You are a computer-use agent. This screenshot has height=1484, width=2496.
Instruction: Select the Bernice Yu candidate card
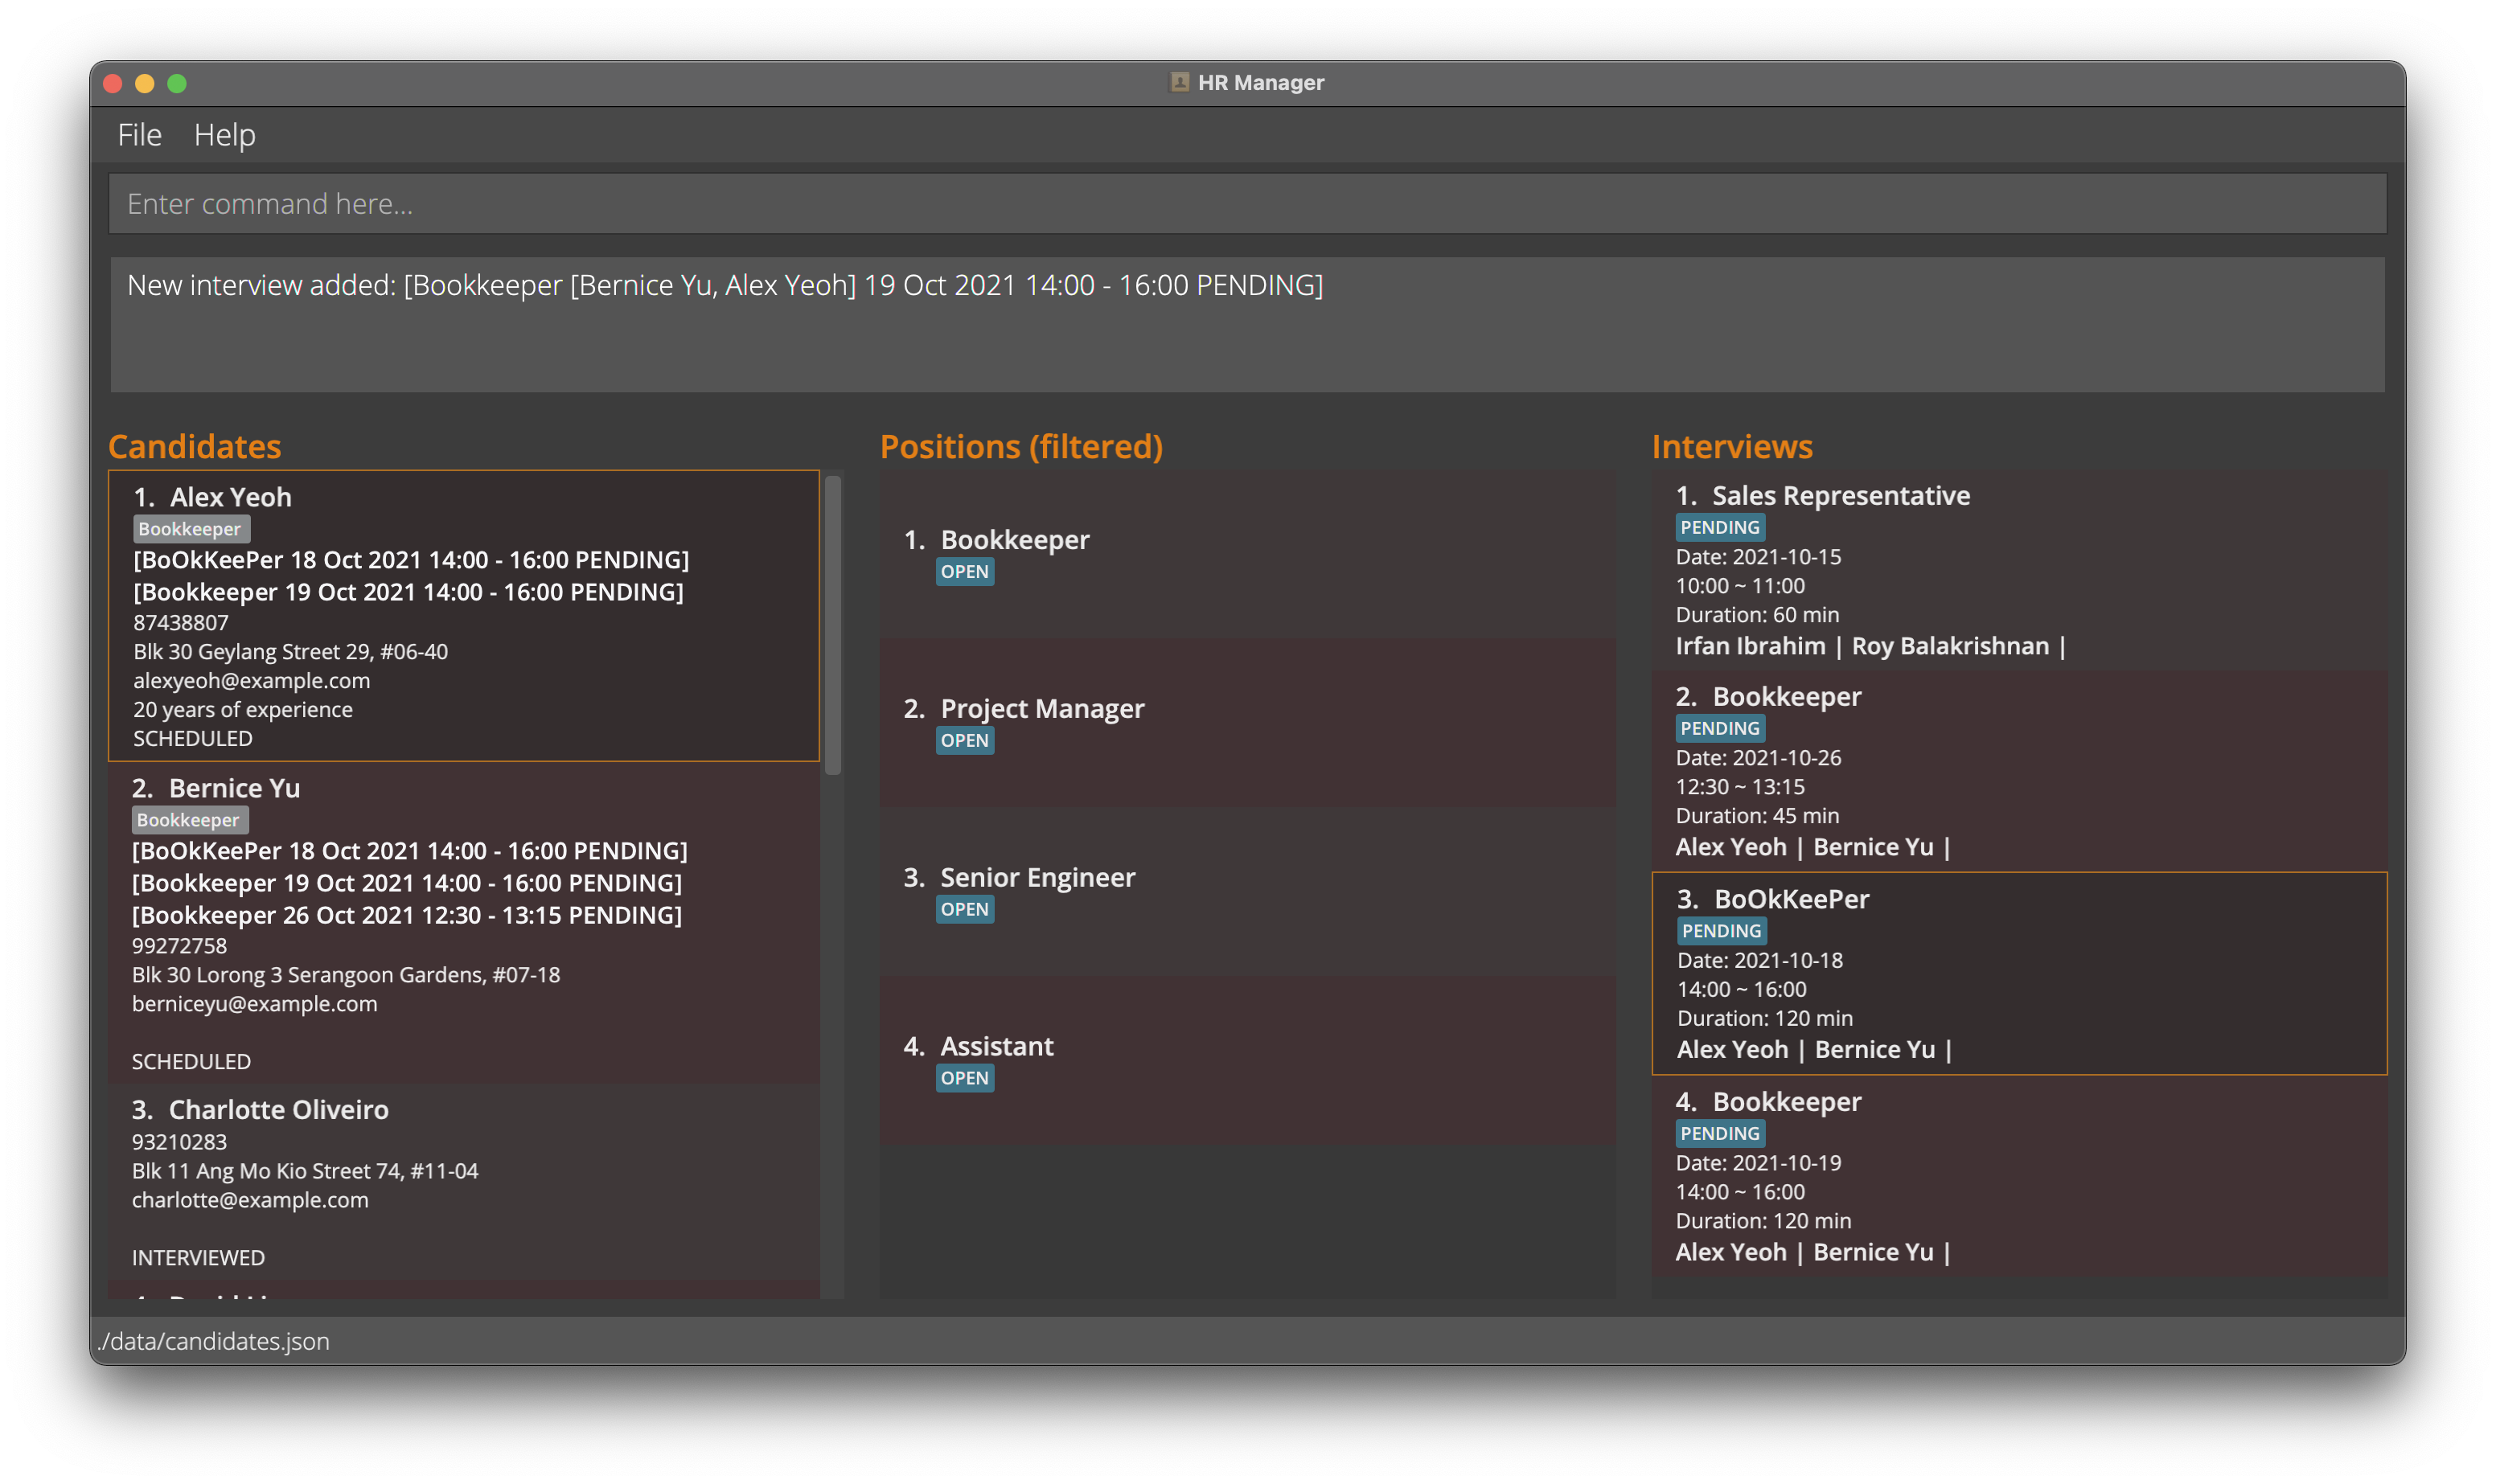(x=463, y=922)
